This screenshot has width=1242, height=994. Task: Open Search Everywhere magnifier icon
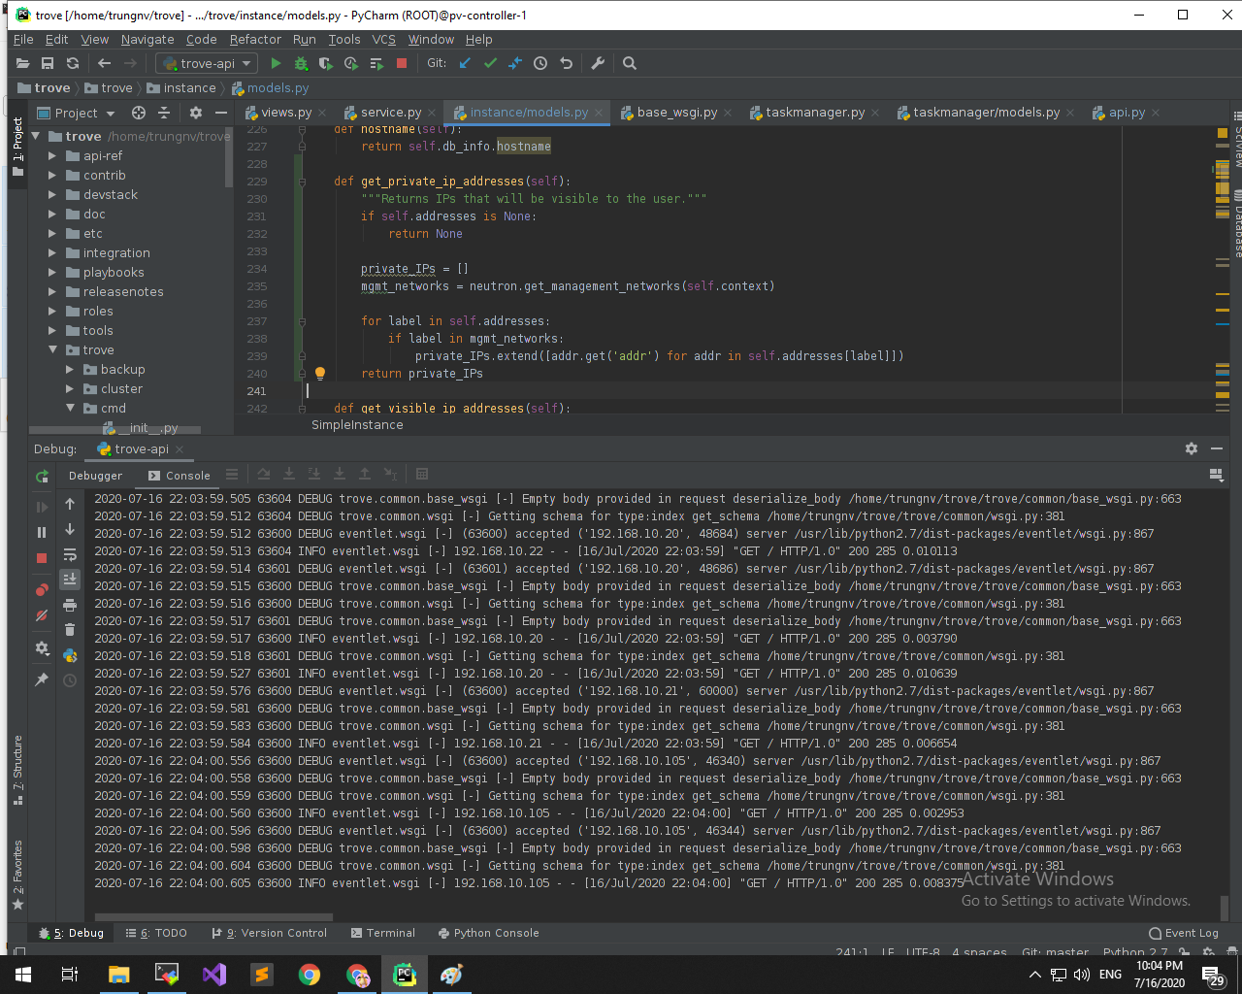630,63
